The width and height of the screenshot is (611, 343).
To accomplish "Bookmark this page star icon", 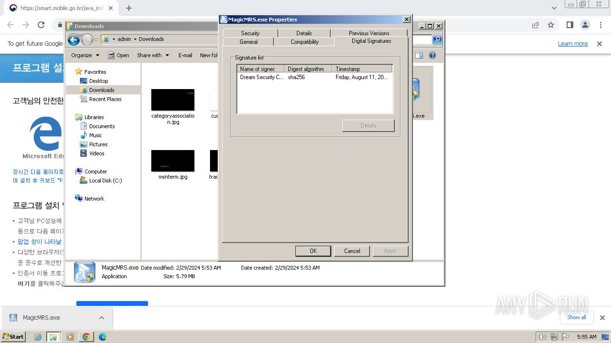I will click(x=551, y=25).
